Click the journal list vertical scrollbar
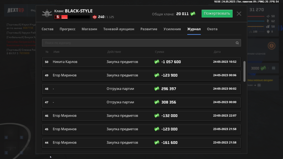 pos(244,71)
